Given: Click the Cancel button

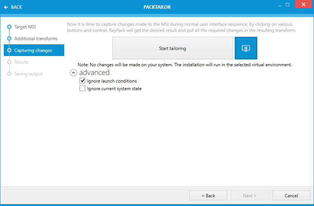Looking at the screenshot, I should point(291,195).
